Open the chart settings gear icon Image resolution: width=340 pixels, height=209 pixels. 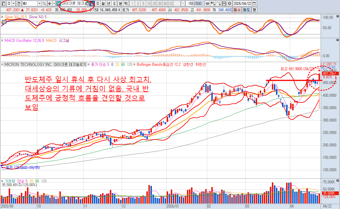(x=229, y=3)
